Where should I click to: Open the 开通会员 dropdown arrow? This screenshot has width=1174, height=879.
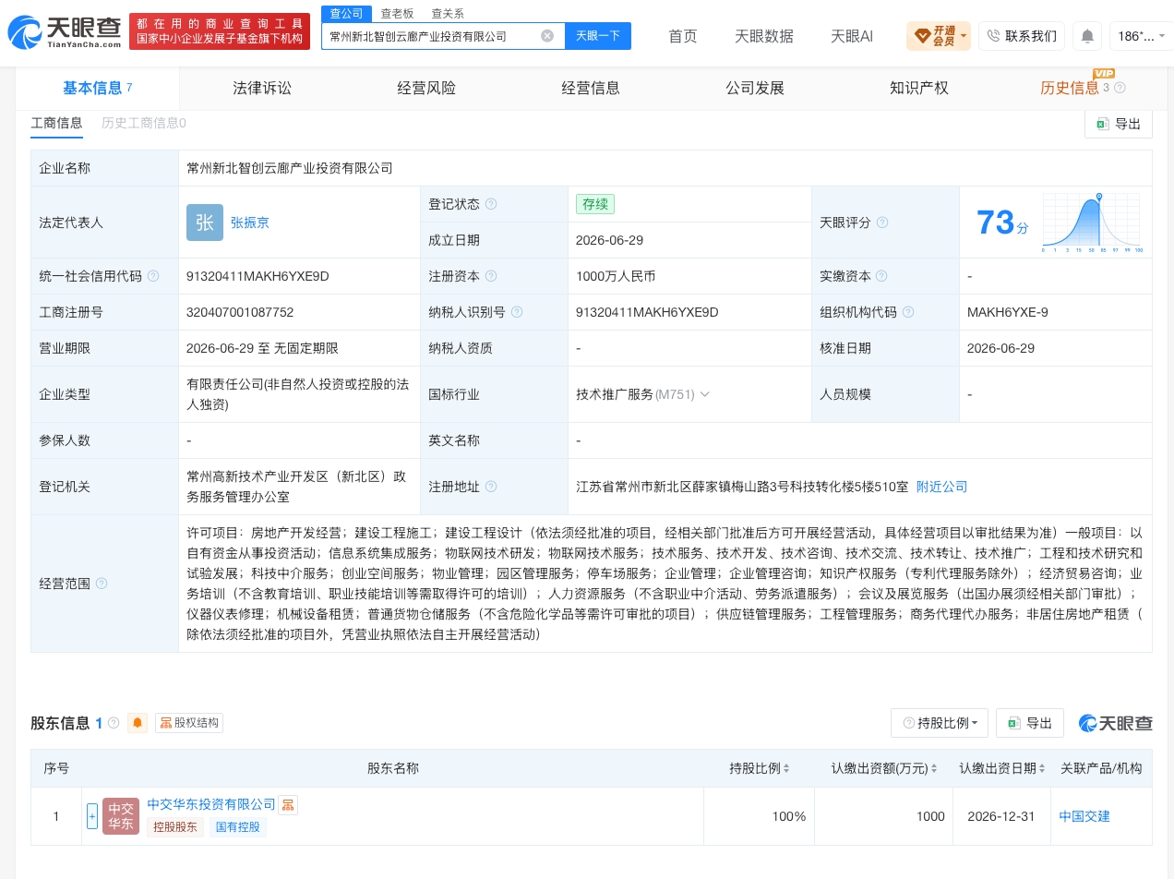(964, 37)
